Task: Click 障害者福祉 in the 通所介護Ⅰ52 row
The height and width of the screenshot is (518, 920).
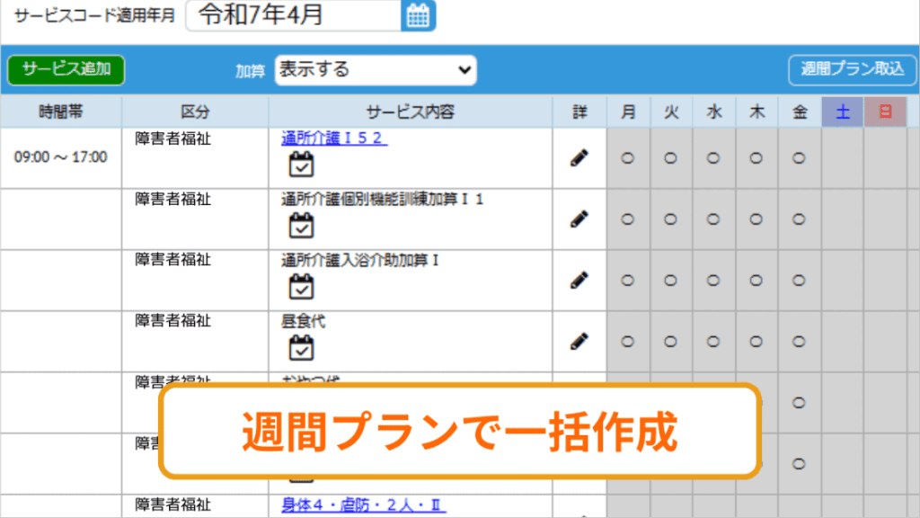Action: pos(173,138)
